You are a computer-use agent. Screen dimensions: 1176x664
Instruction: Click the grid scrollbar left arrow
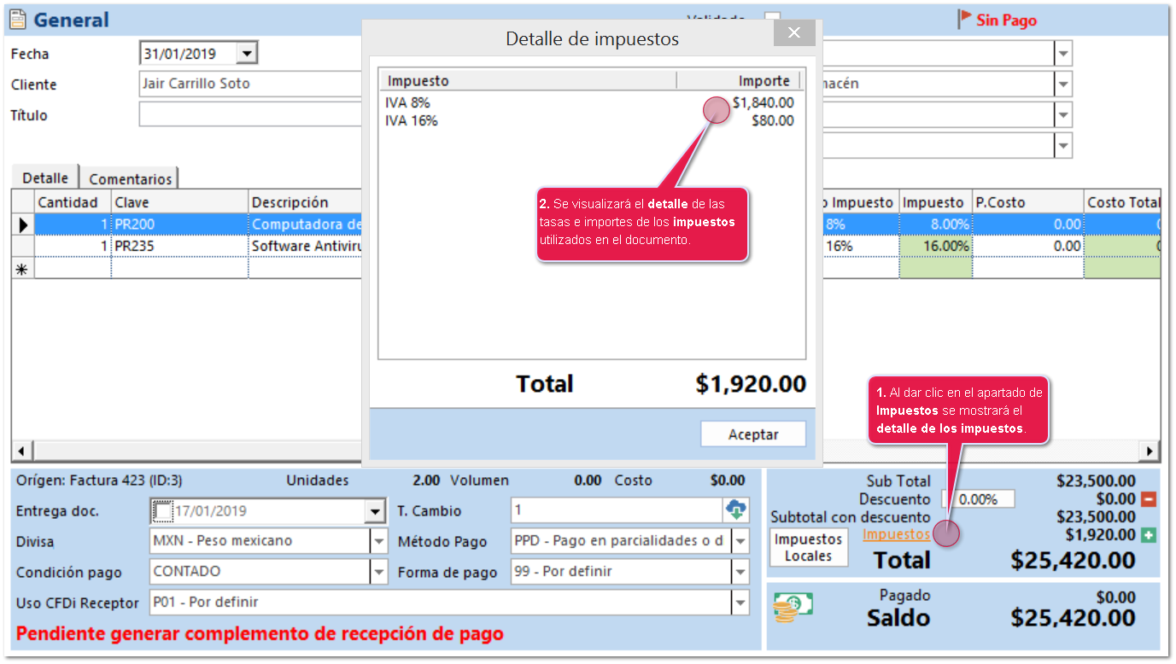pos(20,451)
